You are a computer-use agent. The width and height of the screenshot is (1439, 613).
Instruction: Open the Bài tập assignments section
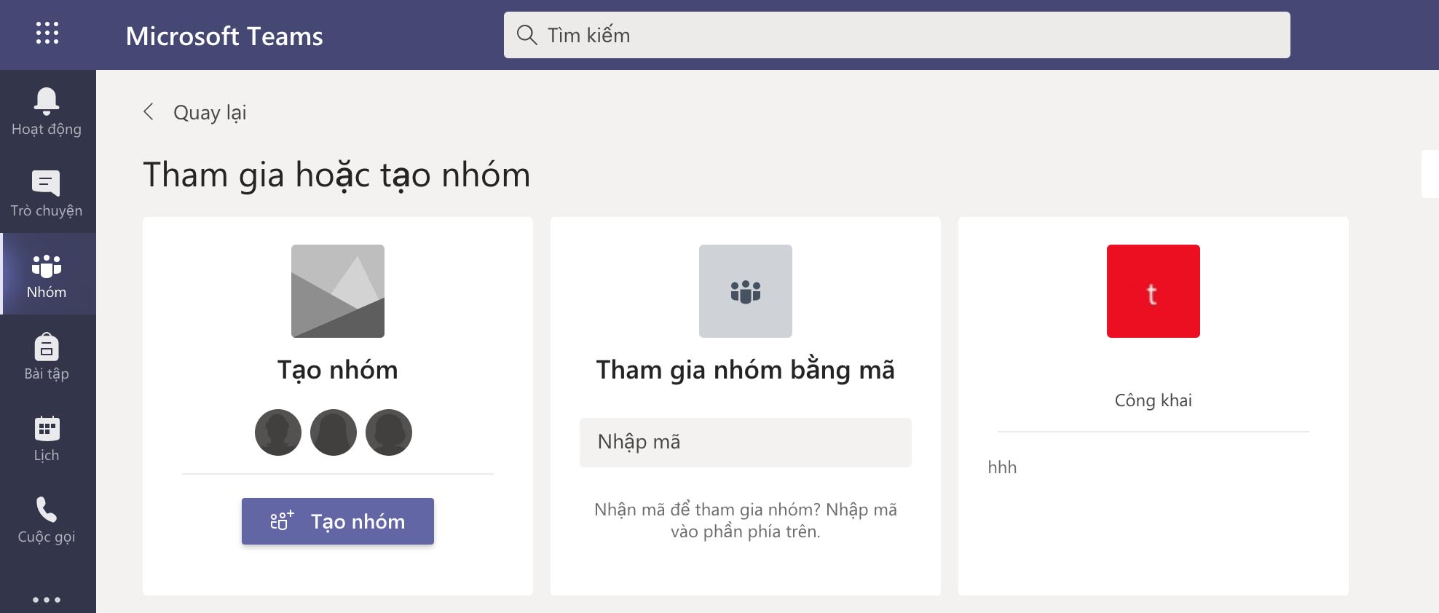[47, 356]
